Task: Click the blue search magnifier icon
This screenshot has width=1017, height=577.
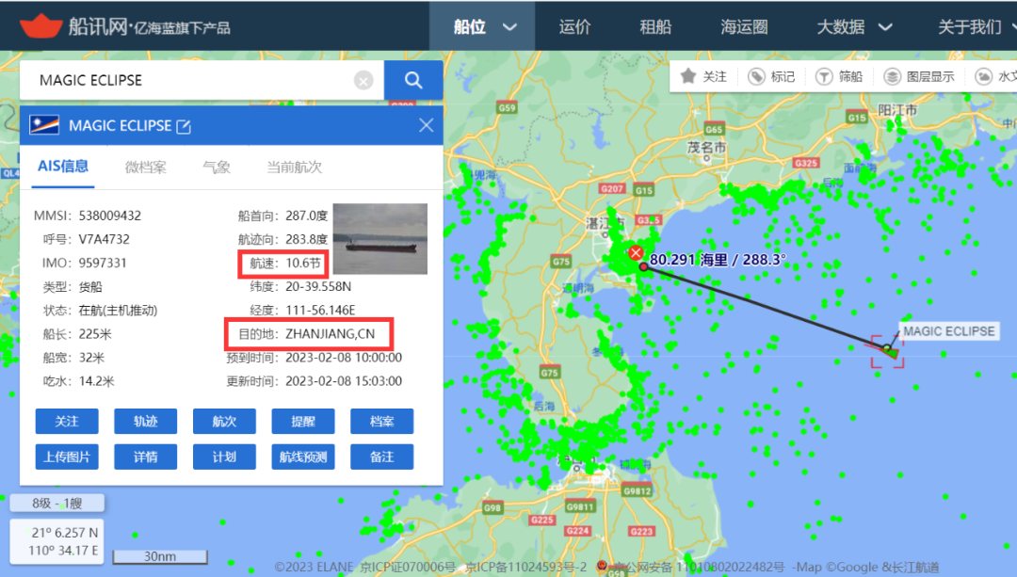Action: pos(412,80)
